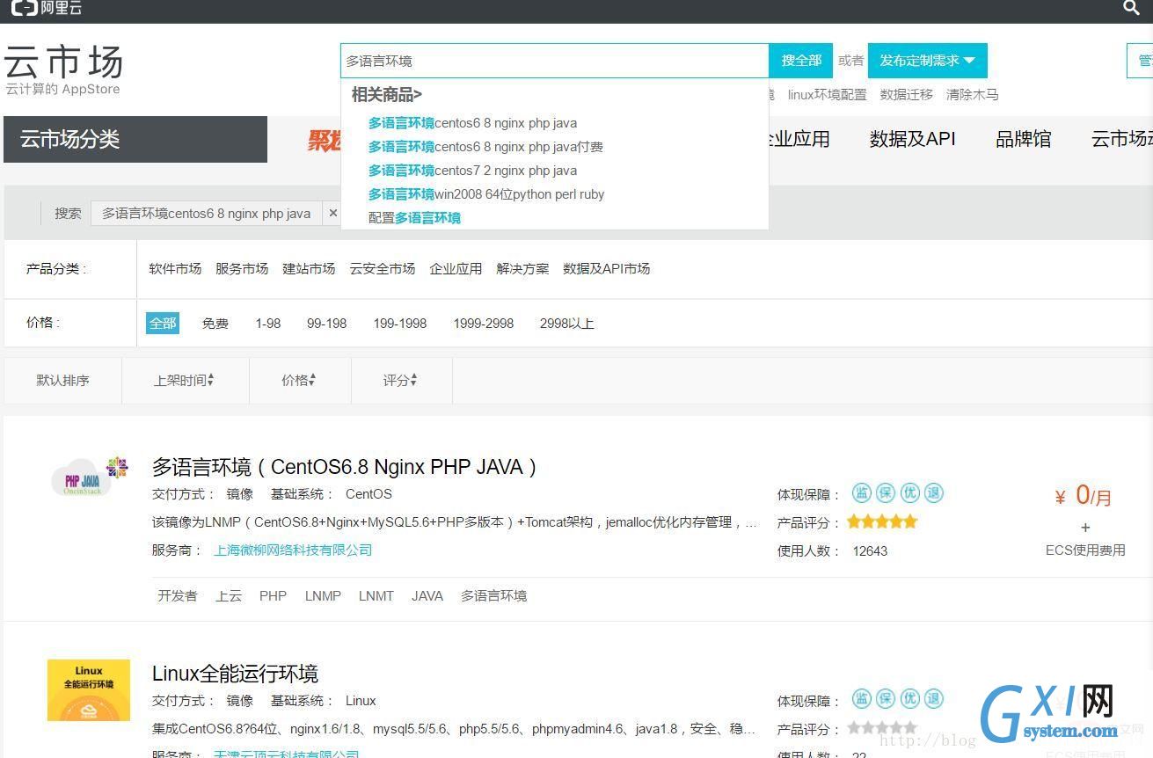Select suggestion ending with java付费
Image resolution: width=1153 pixels, height=758 pixels.
click(485, 147)
